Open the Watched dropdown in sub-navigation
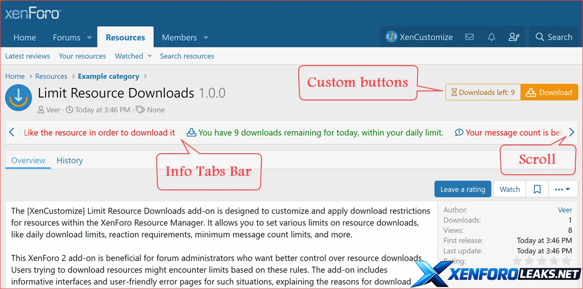The height and width of the screenshot is (289, 583). tap(150, 56)
